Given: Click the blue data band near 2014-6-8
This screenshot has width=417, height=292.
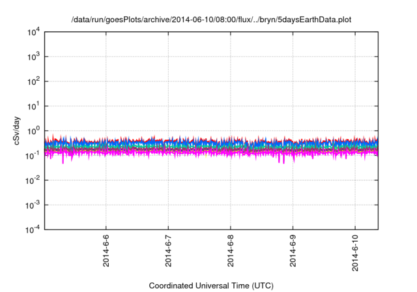Looking at the screenshot, I should 230,143.
